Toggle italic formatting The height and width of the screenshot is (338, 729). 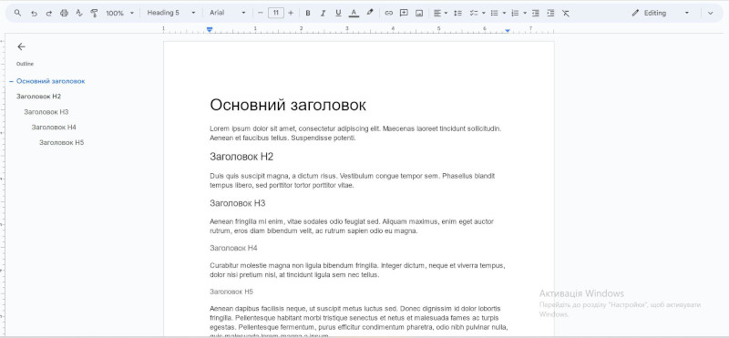pyautogui.click(x=323, y=13)
